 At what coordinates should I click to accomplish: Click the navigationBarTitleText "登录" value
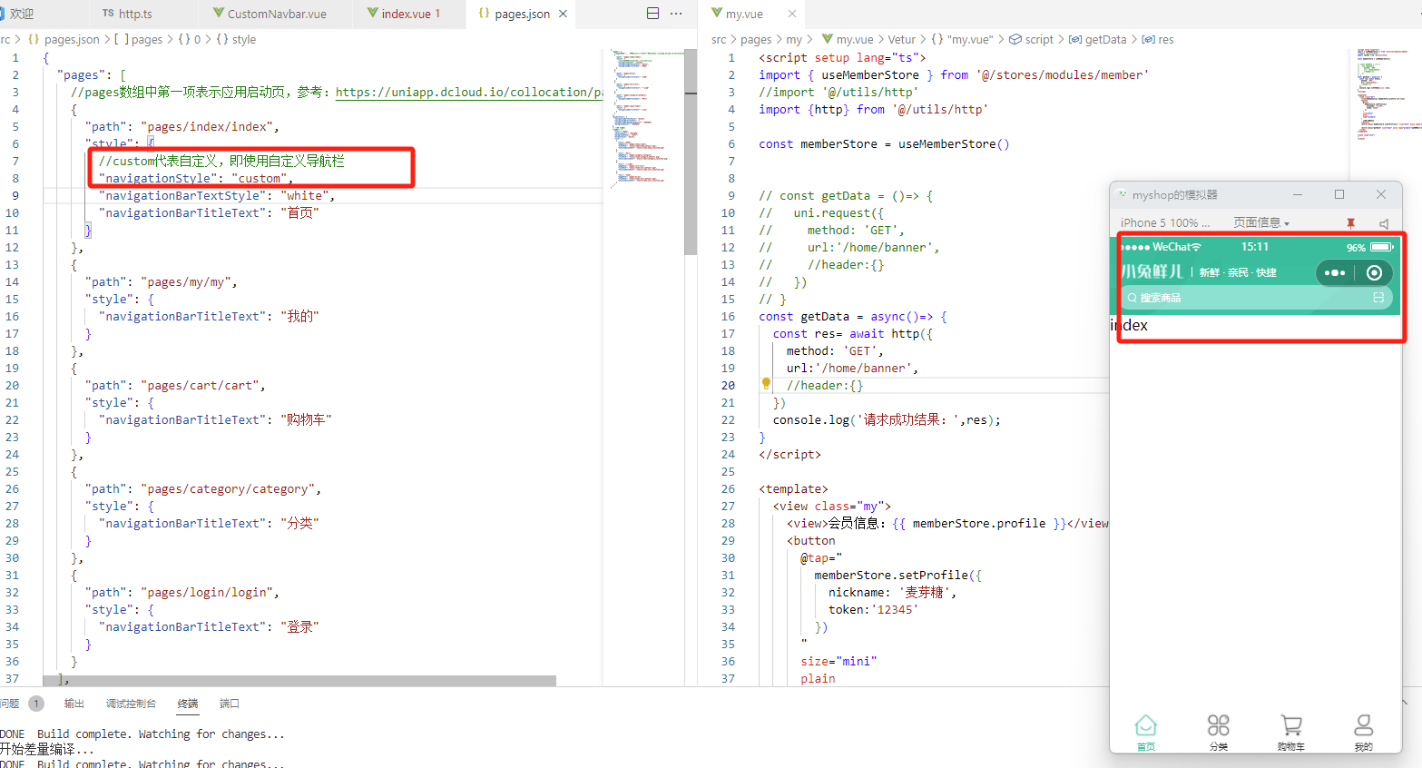(299, 626)
